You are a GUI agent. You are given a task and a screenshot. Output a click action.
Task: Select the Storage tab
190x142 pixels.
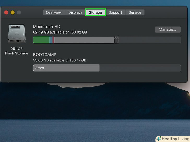96,12
